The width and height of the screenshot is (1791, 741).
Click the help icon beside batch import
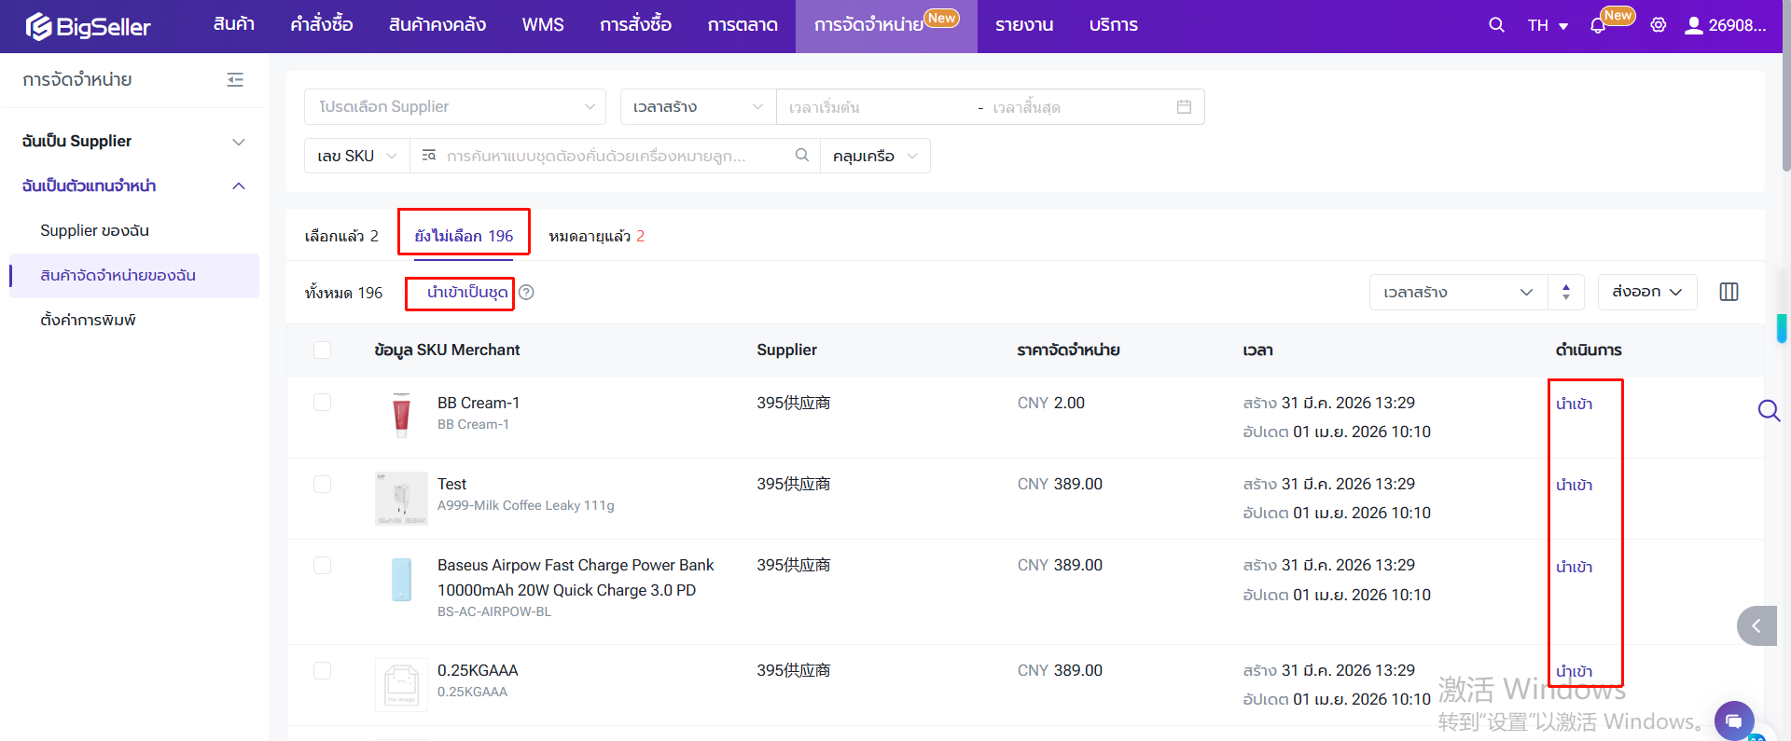(x=526, y=293)
